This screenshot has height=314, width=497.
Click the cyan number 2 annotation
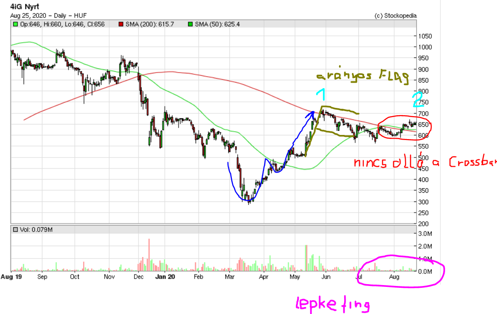point(417,99)
